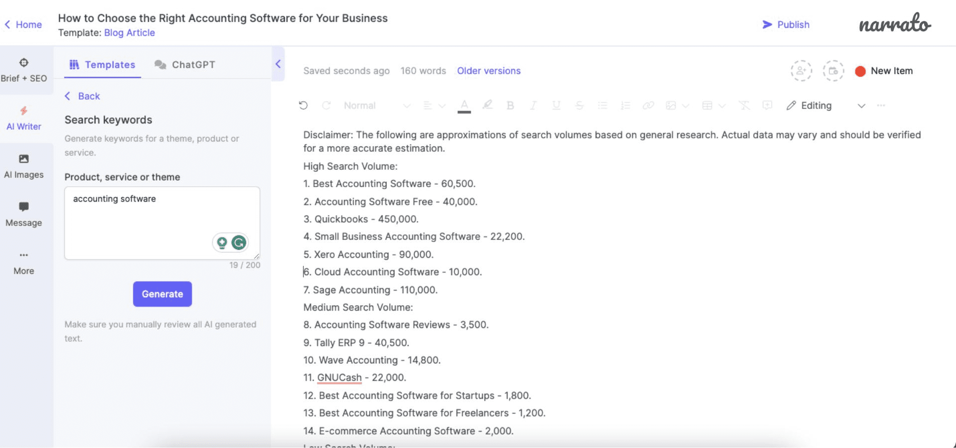Open the Brief + SEO panel
The width and height of the screenshot is (956, 448).
tap(24, 70)
